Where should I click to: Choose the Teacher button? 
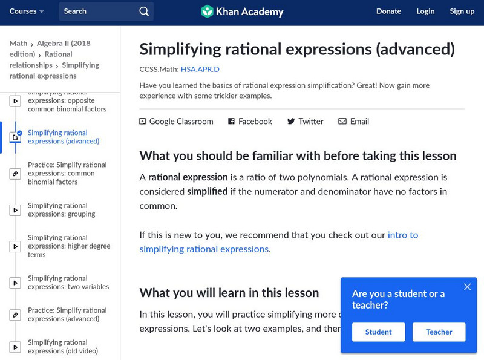[439, 332]
